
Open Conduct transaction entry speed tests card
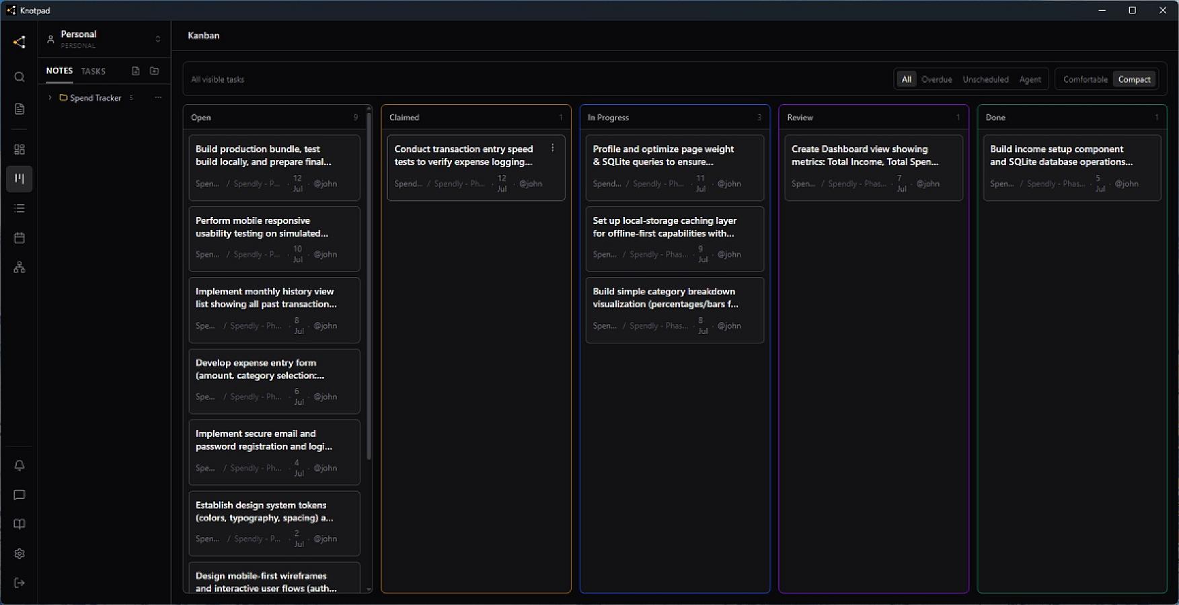tap(476, 167)
